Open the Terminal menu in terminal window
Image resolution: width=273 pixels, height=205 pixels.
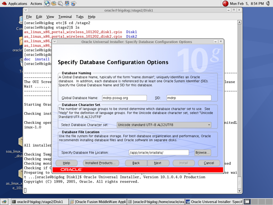tap(65, 17)
